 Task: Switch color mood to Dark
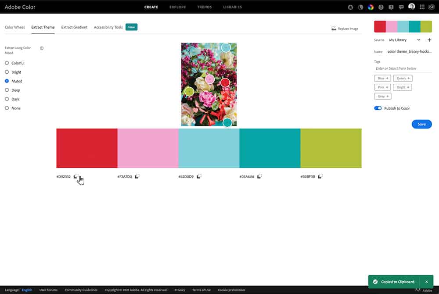coord(6,99)
